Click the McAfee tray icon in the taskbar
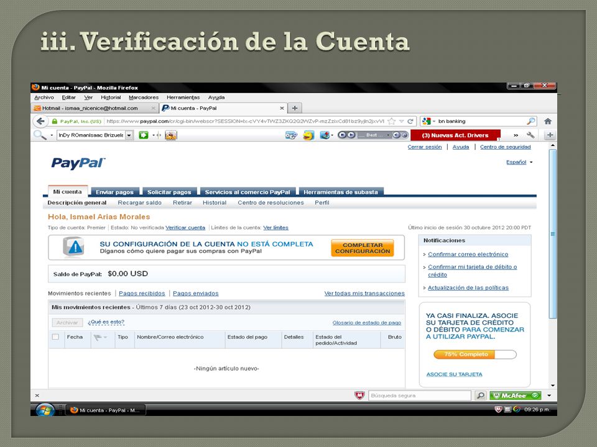This screenshot has height=447, width=597. [498, 409]
